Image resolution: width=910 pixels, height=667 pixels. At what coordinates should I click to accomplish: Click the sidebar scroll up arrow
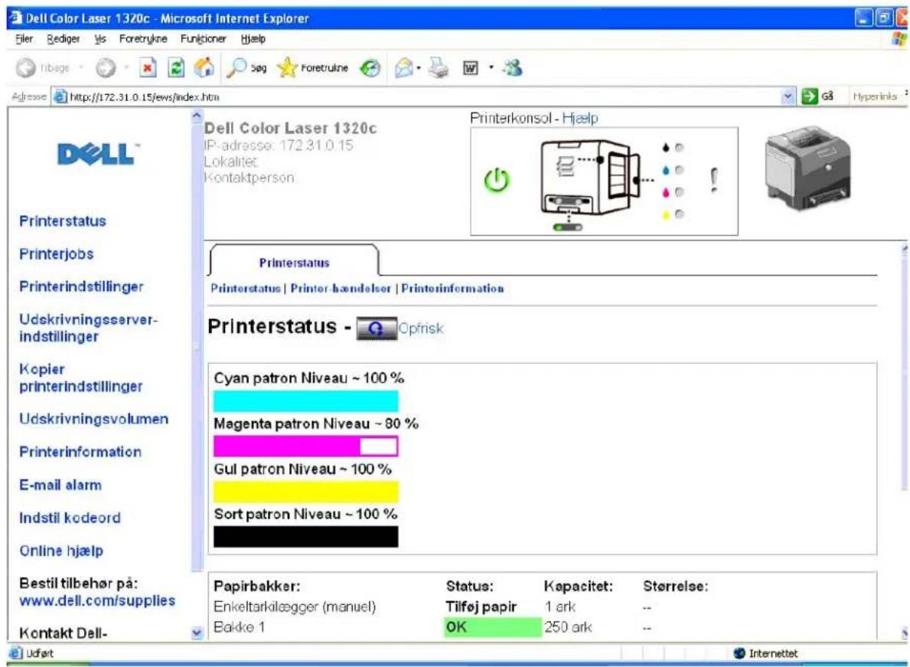click(197, 116)
